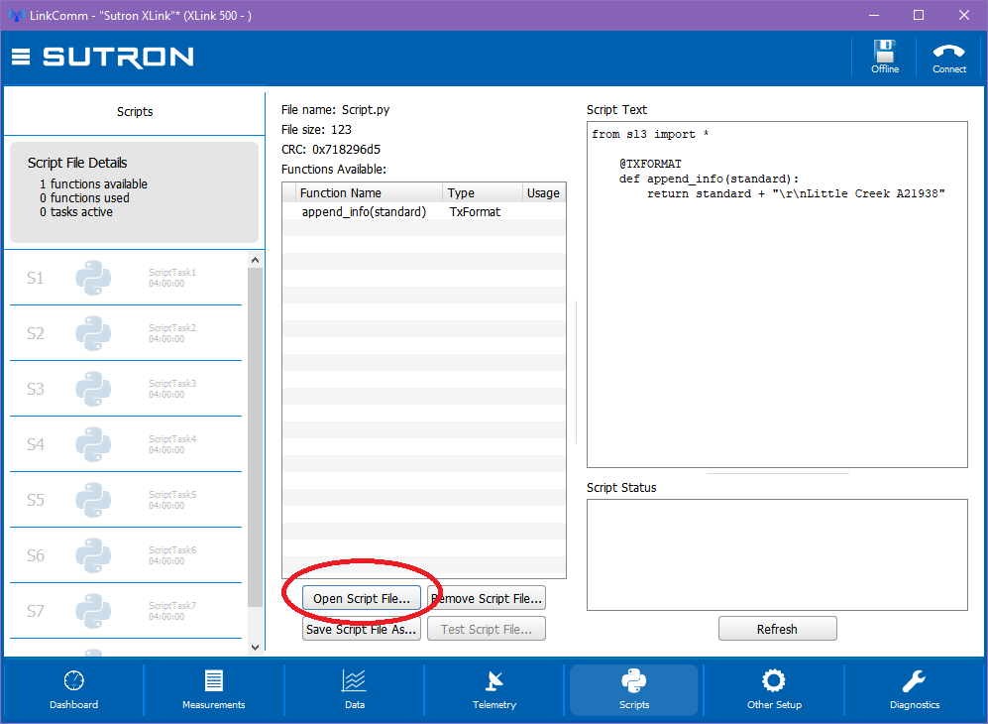This screenshot has width=988, height=724.
Task: Click the 'from sl3 import *' line
Action: coord(650,134)
